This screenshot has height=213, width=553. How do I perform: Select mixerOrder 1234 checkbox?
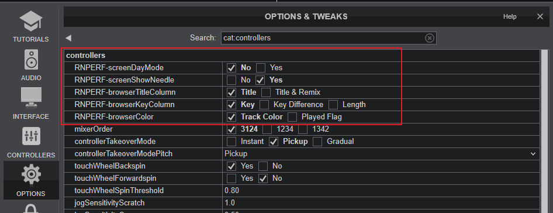(267, 129)
